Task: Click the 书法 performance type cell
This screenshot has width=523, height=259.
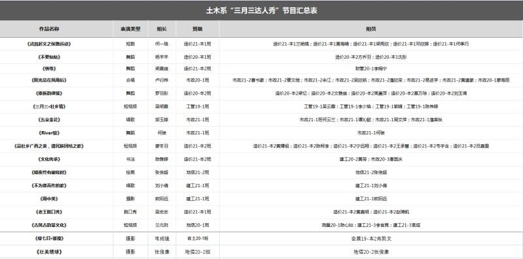Action: 130,159
